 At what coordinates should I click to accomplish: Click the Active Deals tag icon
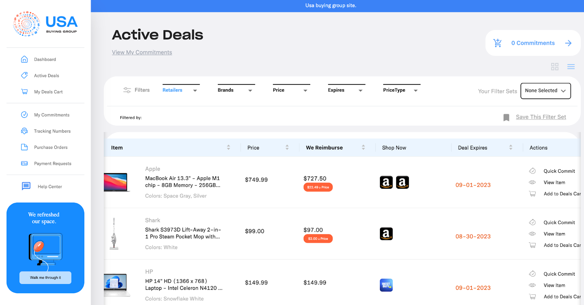(24, 75)
